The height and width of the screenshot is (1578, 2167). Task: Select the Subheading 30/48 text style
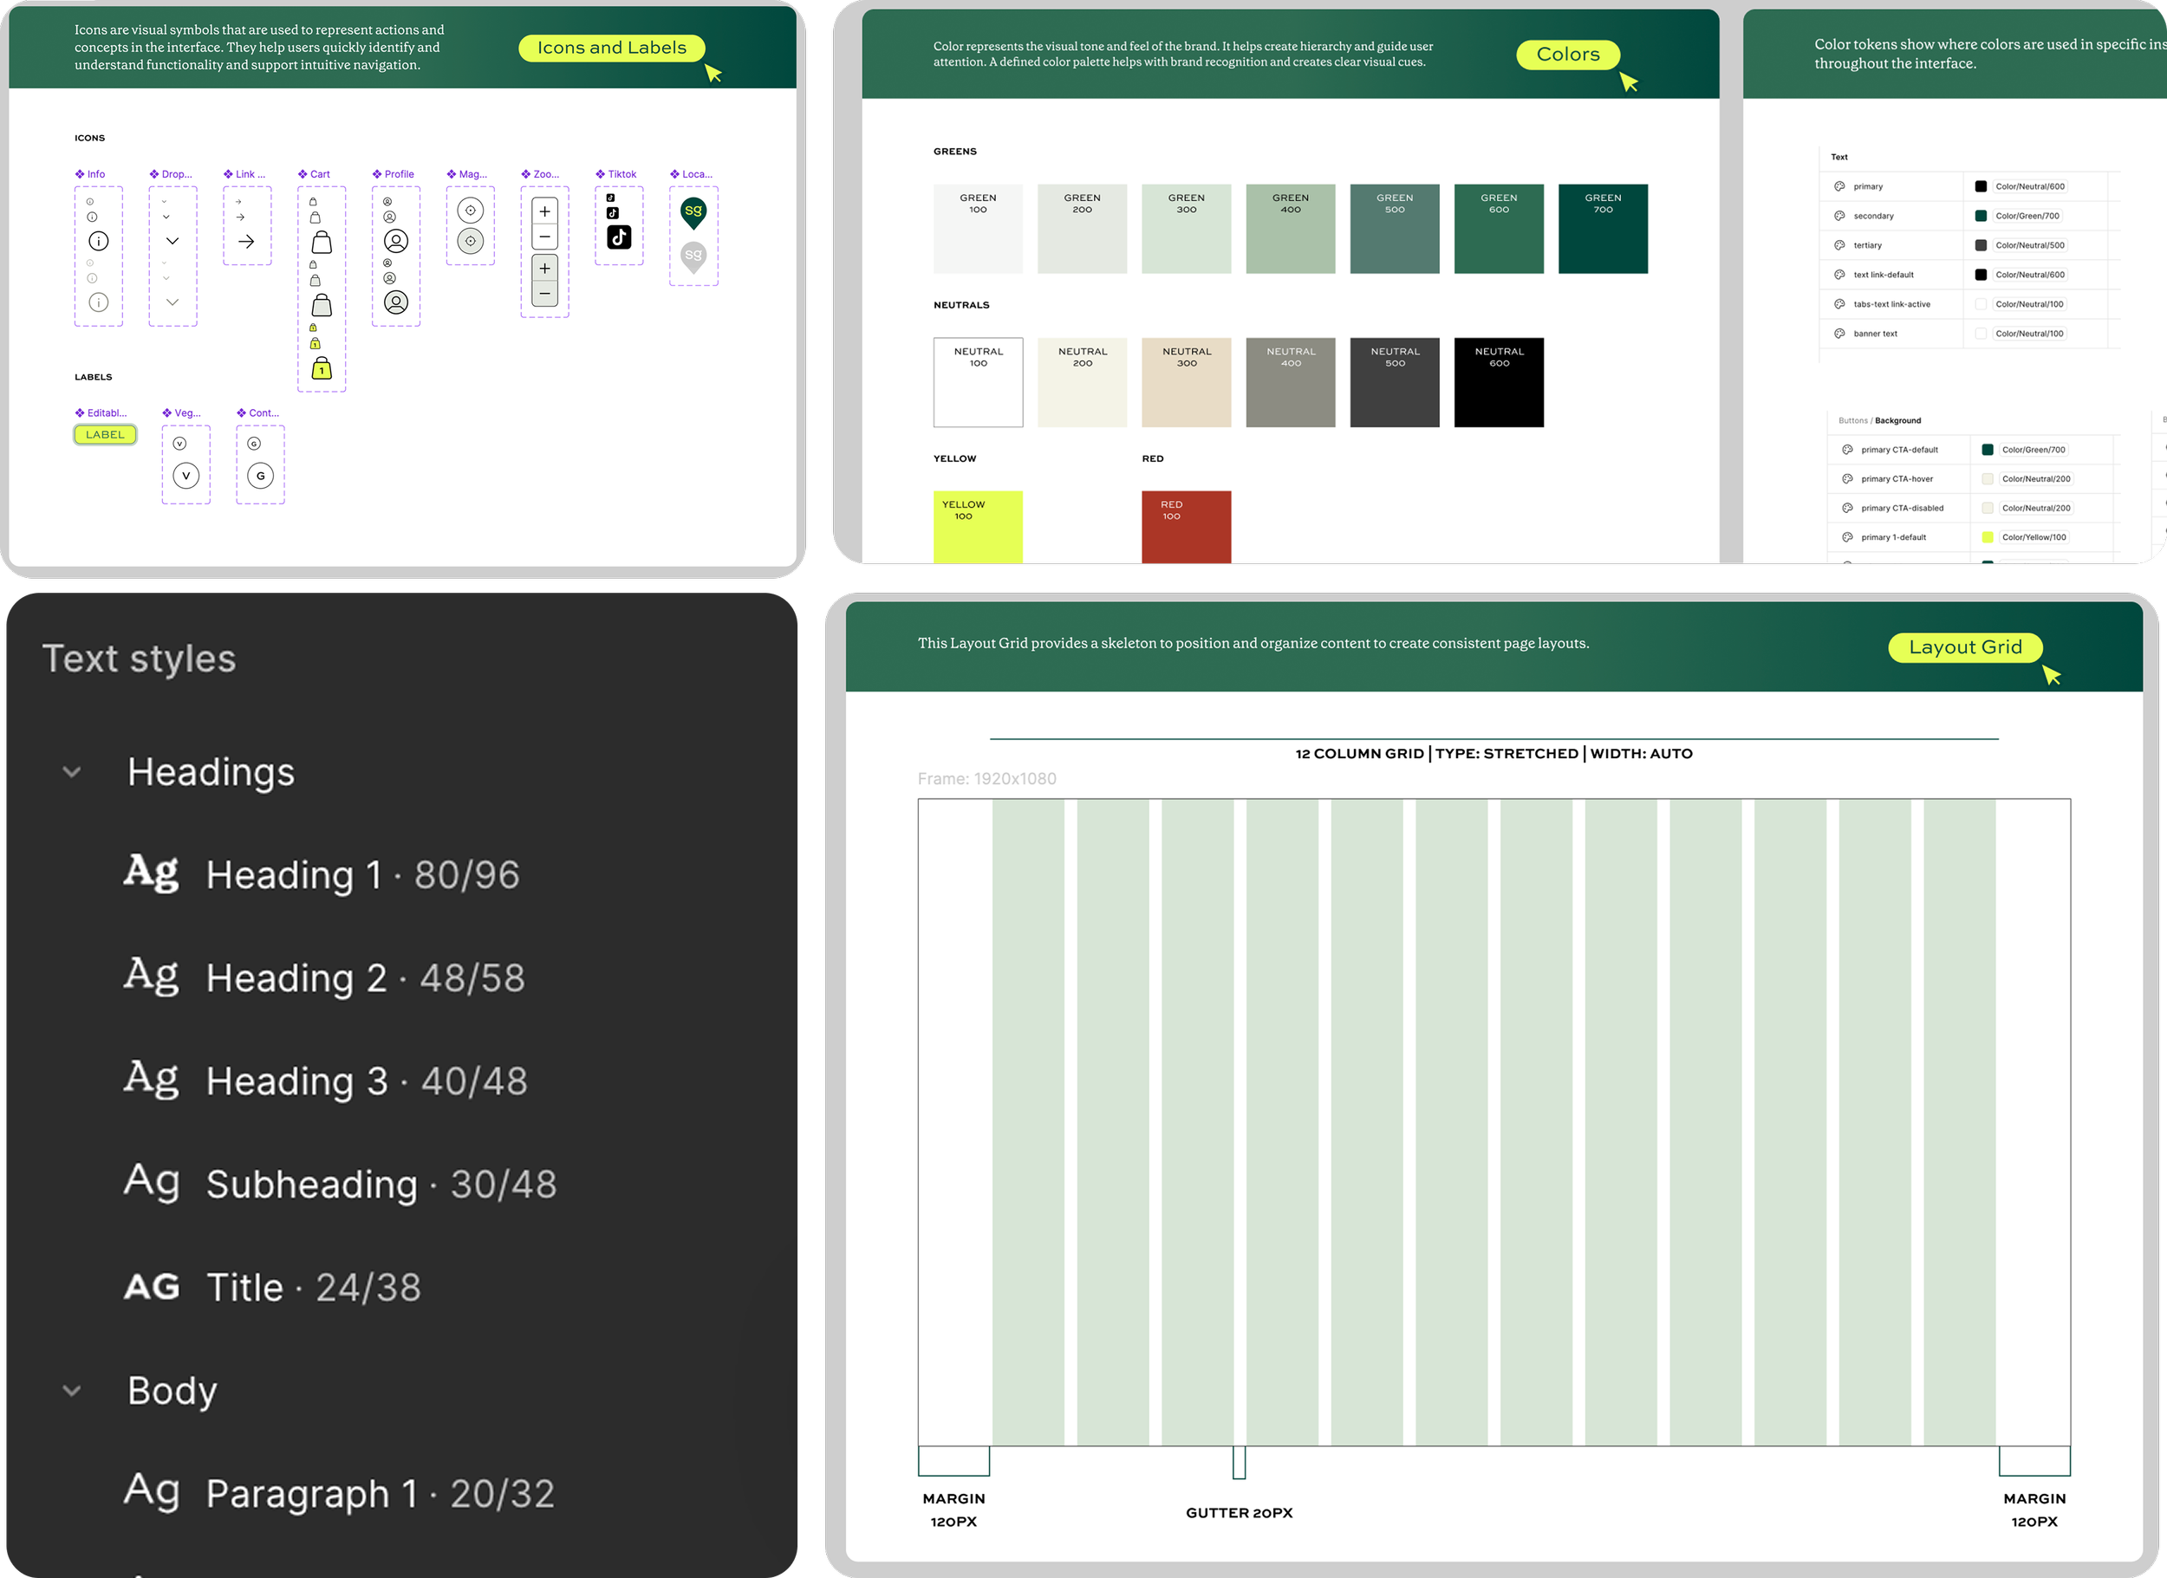[x=381, y=1185]
